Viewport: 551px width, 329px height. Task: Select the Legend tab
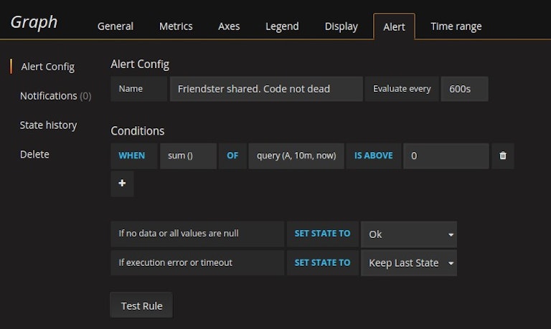(282, 26)
